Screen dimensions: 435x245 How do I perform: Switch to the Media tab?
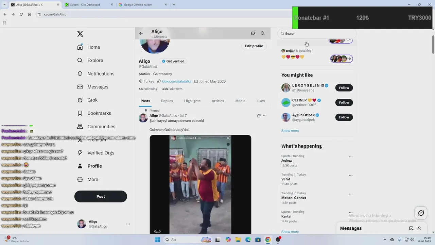click(240, 101)
